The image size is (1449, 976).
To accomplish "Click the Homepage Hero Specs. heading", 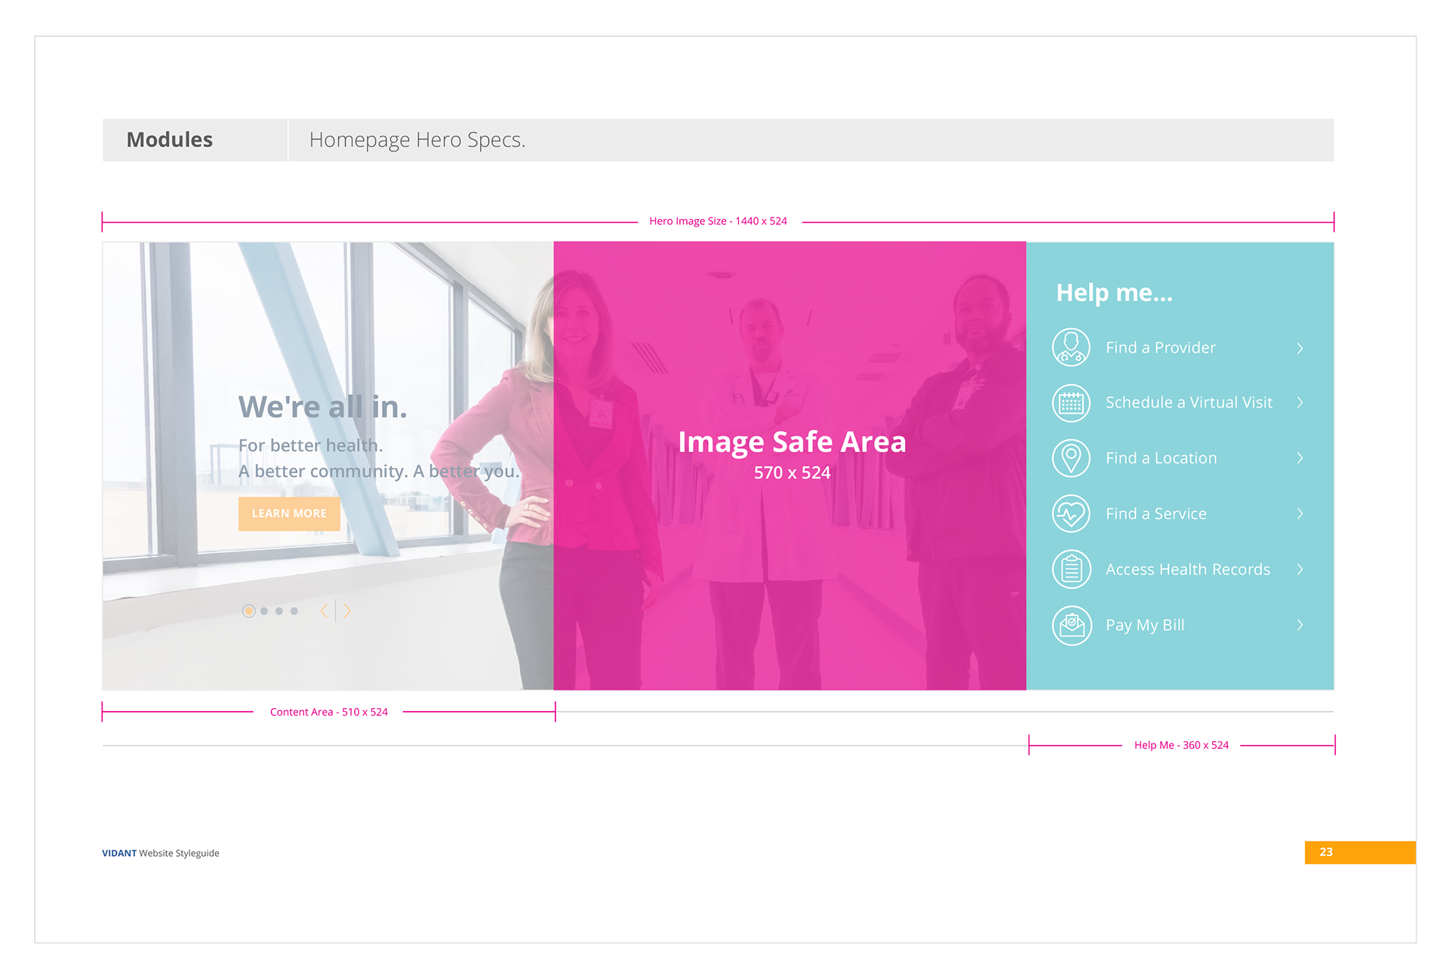I will point(417,140).
